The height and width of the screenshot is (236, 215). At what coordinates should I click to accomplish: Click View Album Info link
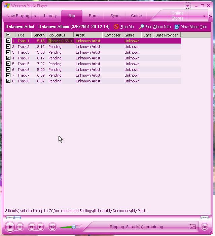191,27
